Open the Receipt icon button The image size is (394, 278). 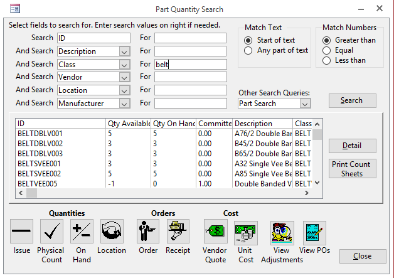coord(178,232)
